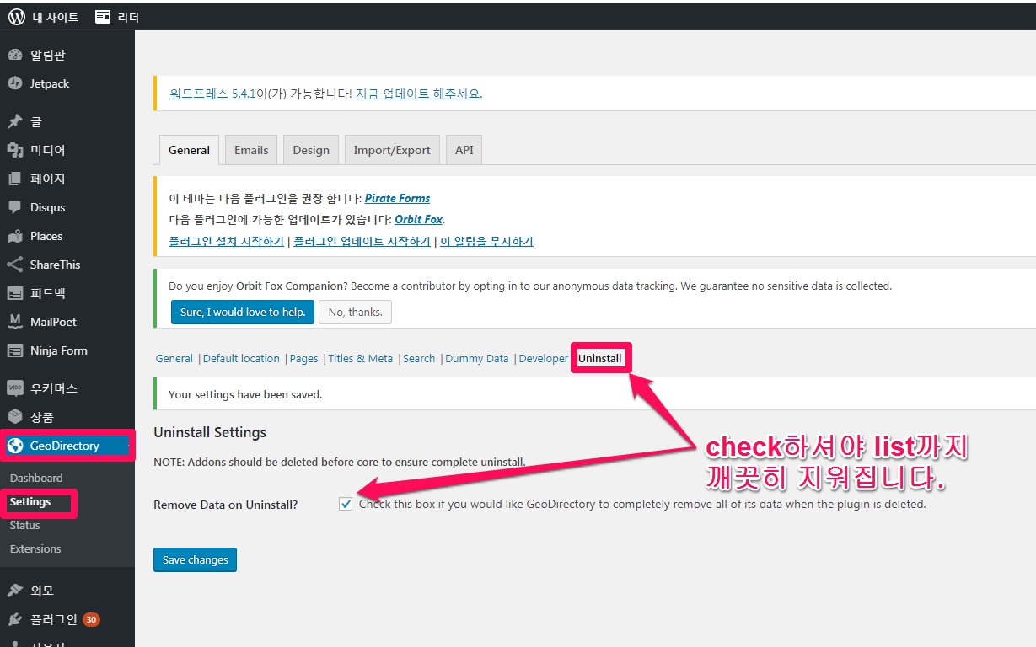1036x647 pixels.
Task: Click the WooCommerce icon beside 우커머스
Action: pyautogui.click(x=15, y=388)
